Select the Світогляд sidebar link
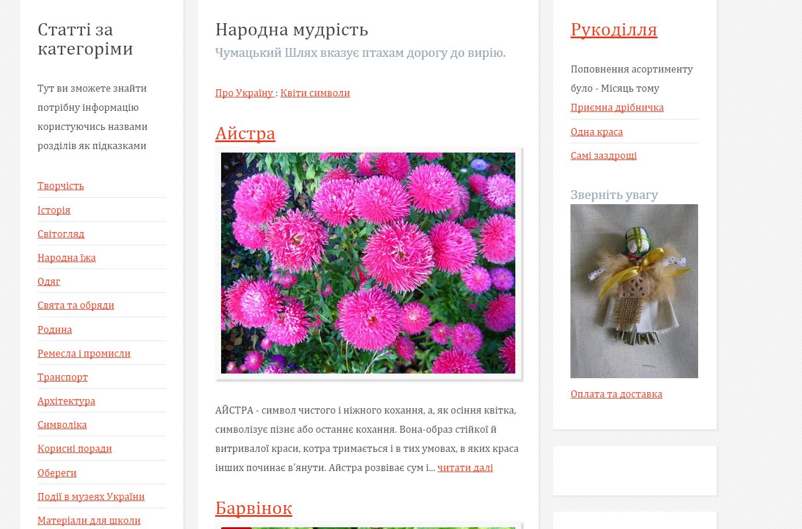 pyautogui.click(x=60, y=234)
